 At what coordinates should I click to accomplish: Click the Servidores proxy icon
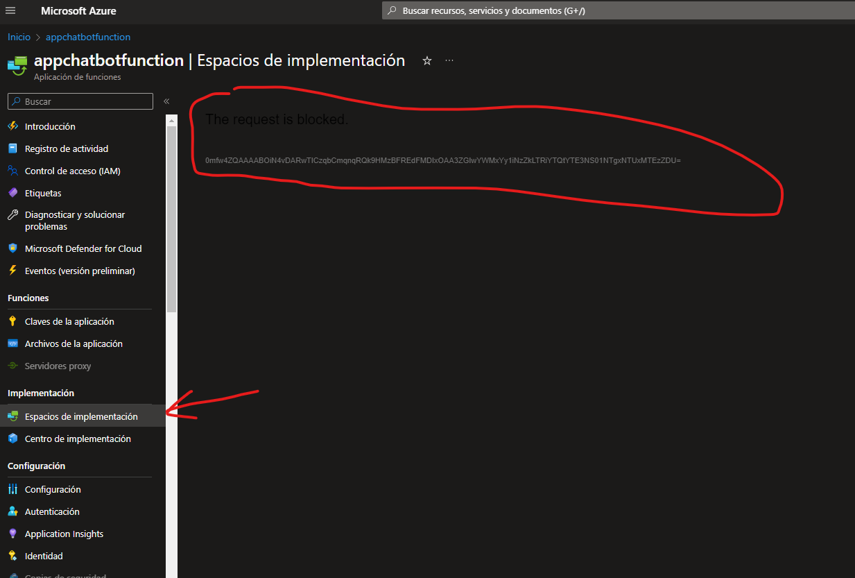(12, 366)
